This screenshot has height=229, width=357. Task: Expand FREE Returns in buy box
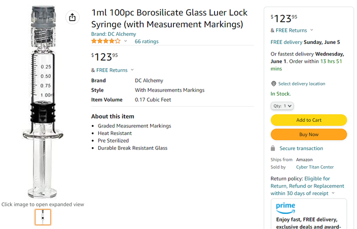(311, 30)
